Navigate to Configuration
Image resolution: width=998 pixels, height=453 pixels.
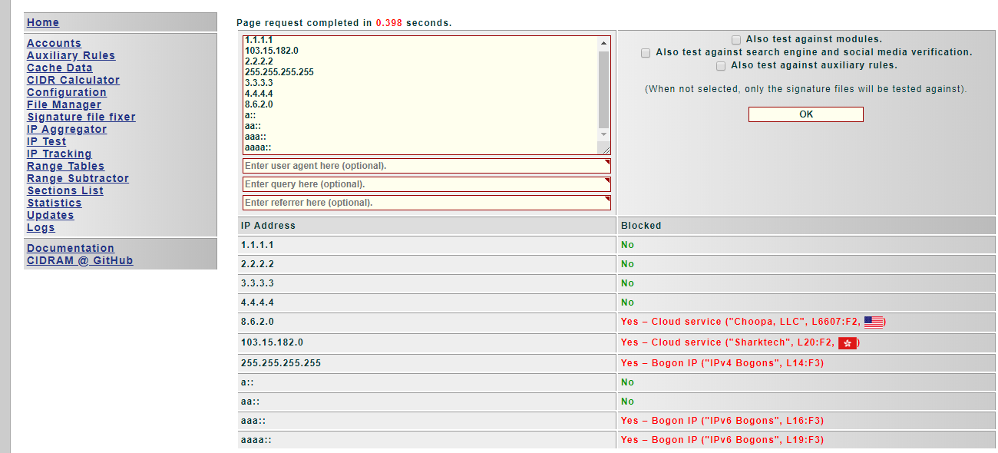67,93
